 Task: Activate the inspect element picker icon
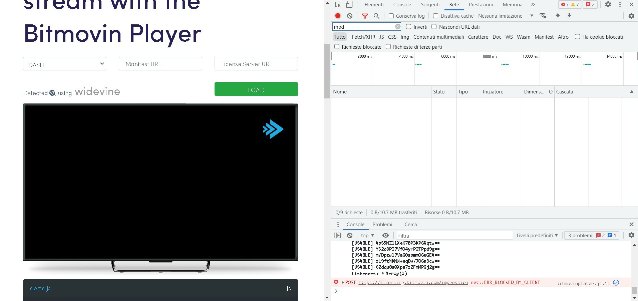click(x=338, y=5)
